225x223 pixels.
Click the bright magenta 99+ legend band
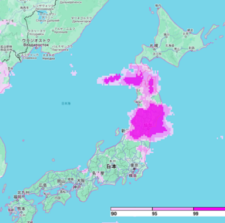pos(209,209)
